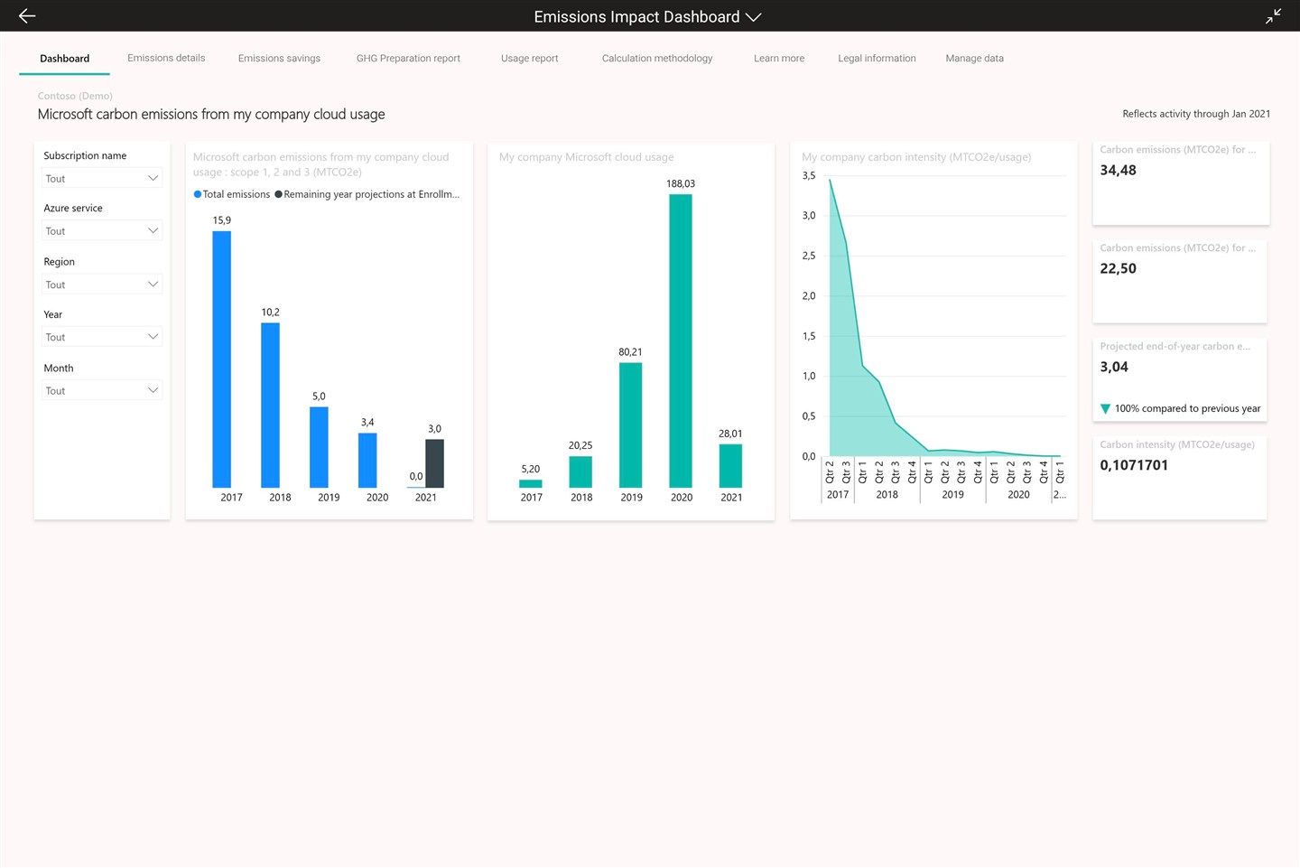
Task: Select the 2018 emissions bar labeled 10,2
Action: click(270, 406)
